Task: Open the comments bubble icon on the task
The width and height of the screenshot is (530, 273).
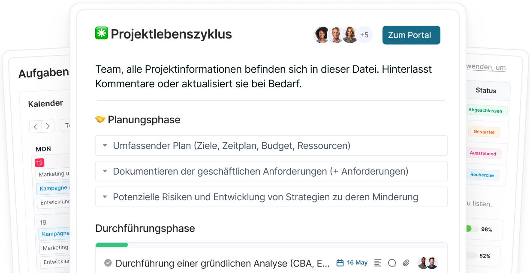Action: (x=392, y=263)
